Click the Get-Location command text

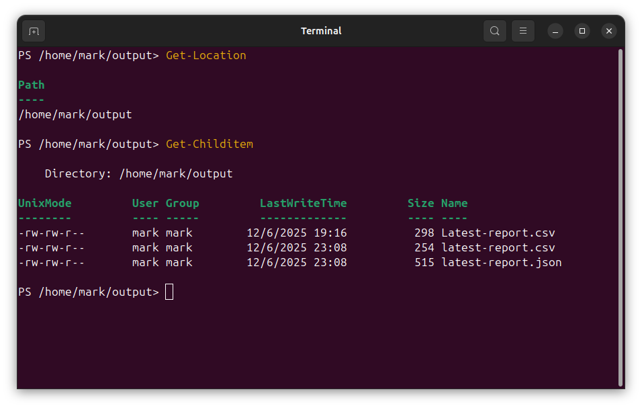[x=205, y=55]
